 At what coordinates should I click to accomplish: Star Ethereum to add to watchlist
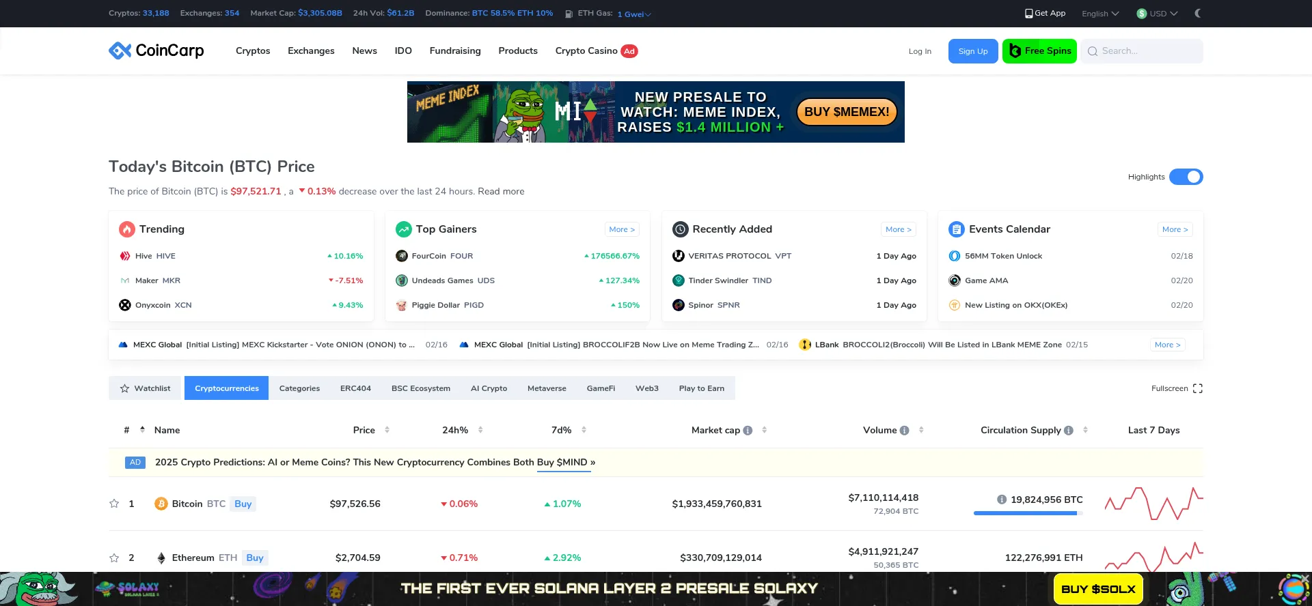pyautogui.click(x=114, y=558)
